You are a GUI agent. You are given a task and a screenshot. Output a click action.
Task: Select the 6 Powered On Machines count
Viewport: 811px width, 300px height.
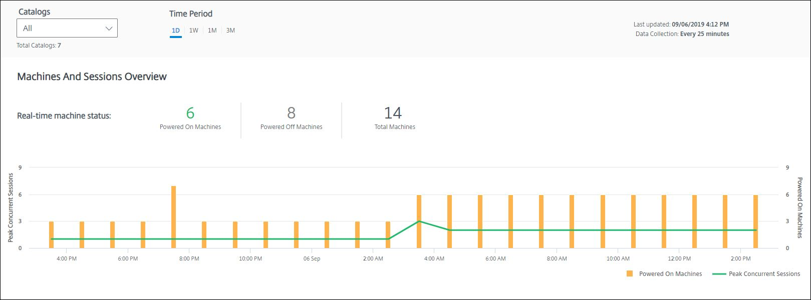tap(190, 113)
